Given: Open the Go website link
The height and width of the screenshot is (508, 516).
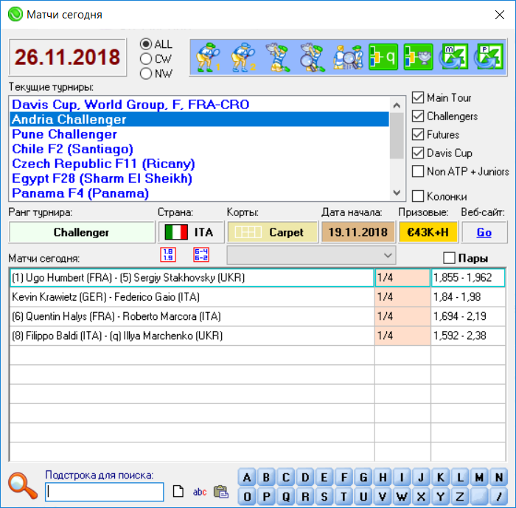Looking at the screenshot, I should tap(484, 232).
